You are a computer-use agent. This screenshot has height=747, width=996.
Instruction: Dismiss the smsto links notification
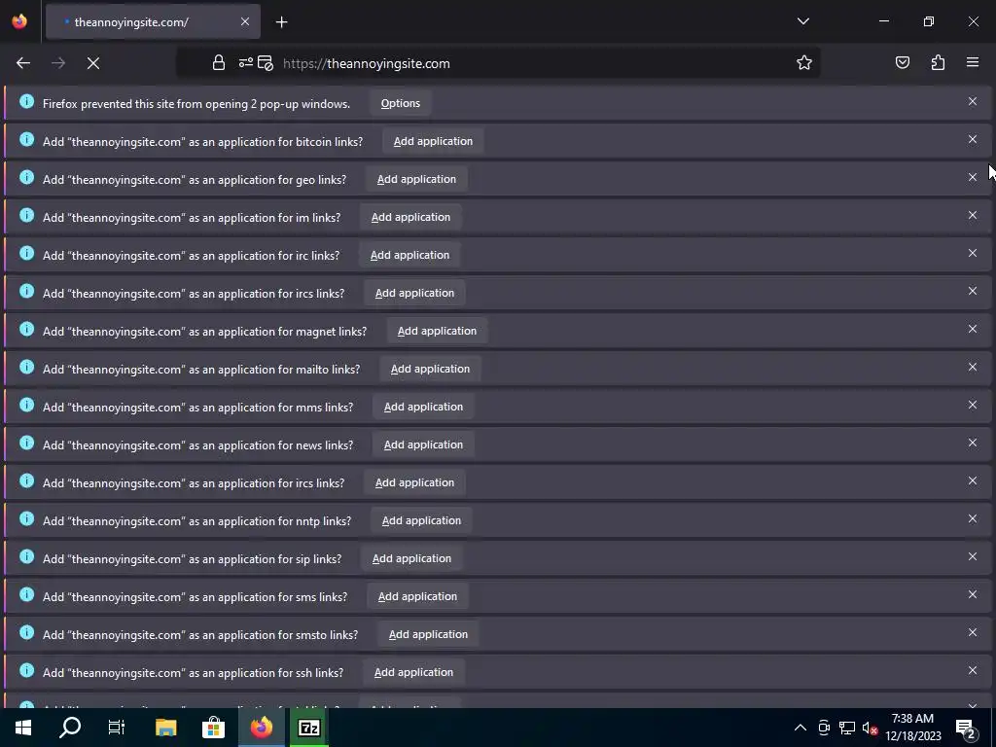(973, 632)
